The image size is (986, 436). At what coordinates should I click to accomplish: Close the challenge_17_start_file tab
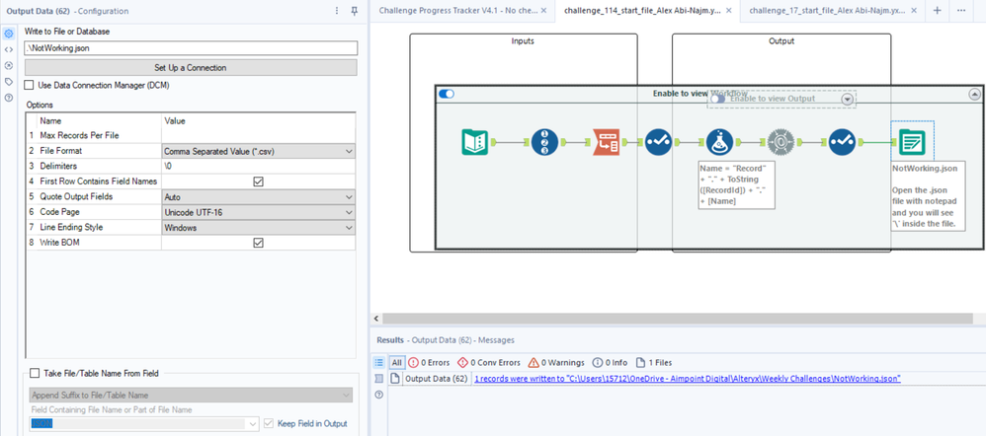[x=915, y=11]
